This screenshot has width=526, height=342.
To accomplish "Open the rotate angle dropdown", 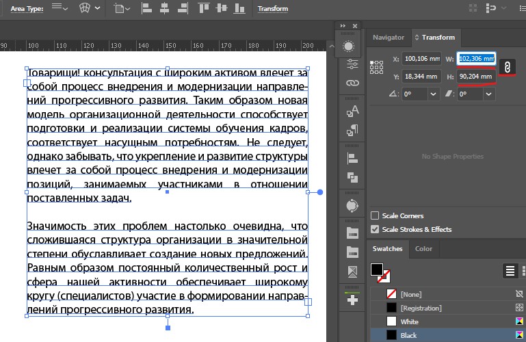I will pyautogui.click(x=433, y=94).
